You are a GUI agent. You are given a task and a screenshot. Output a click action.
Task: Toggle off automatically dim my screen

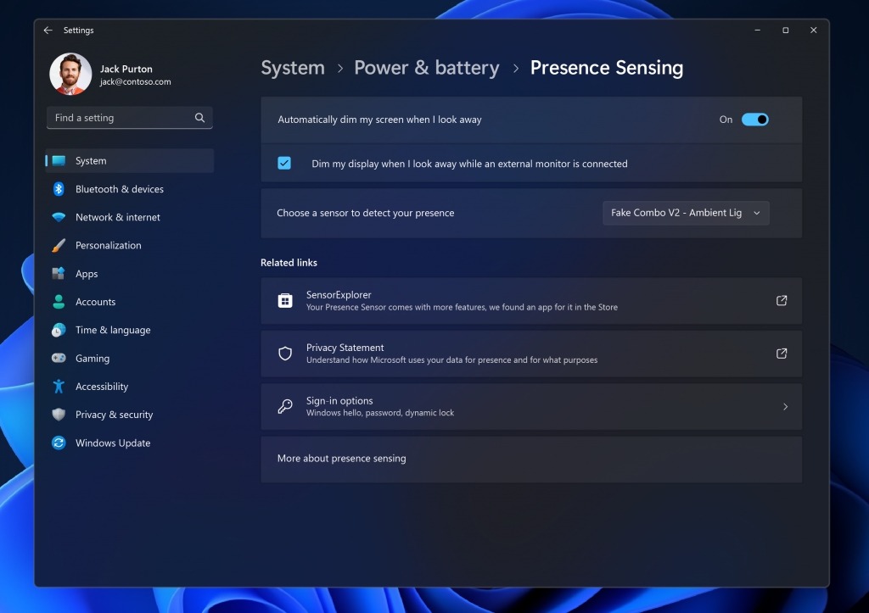point(754,120)
